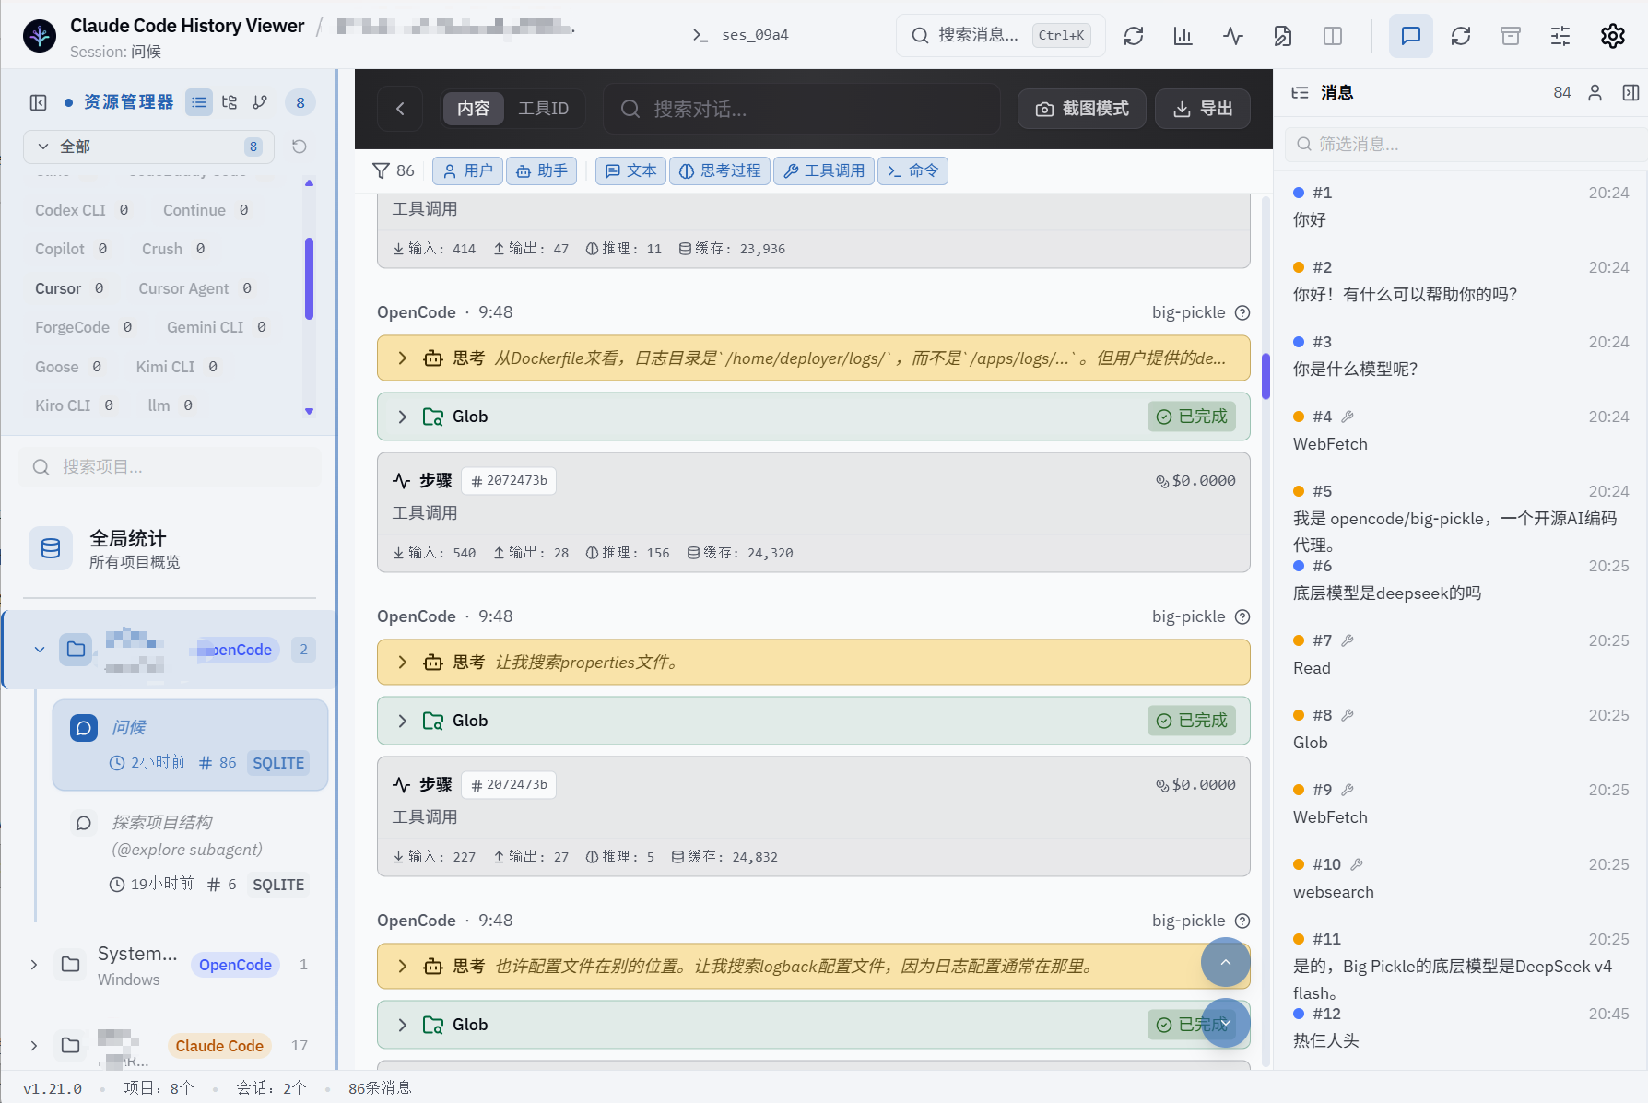Toggle the message panel chat icon
The image size is (1648, 1103).
point(1411,36)
